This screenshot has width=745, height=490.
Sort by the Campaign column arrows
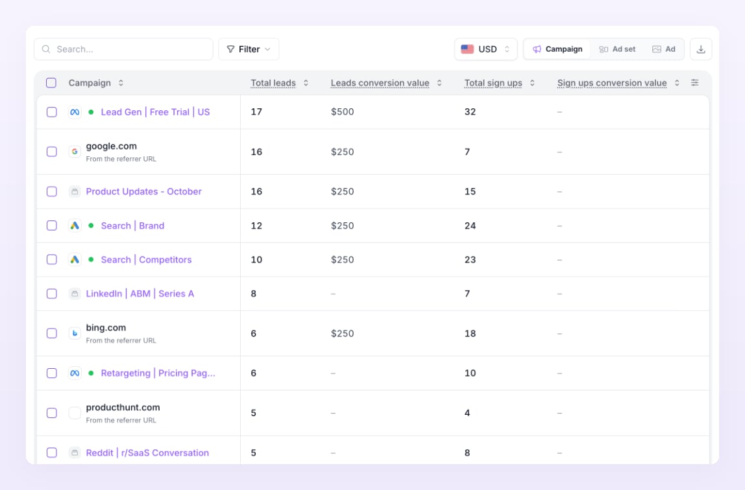click(121, 83)
